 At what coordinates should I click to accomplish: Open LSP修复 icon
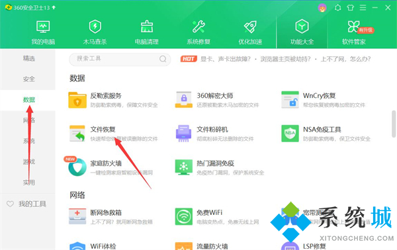tap(290, 246)
